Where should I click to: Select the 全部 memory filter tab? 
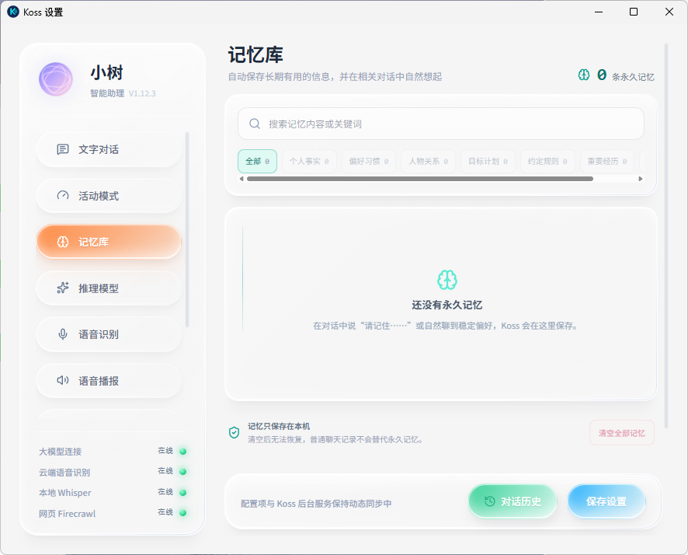point(258,161)
